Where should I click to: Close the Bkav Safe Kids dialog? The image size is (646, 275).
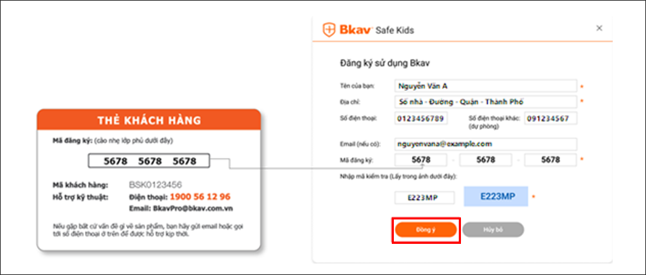pyautogui.click(x=599, y=28)
